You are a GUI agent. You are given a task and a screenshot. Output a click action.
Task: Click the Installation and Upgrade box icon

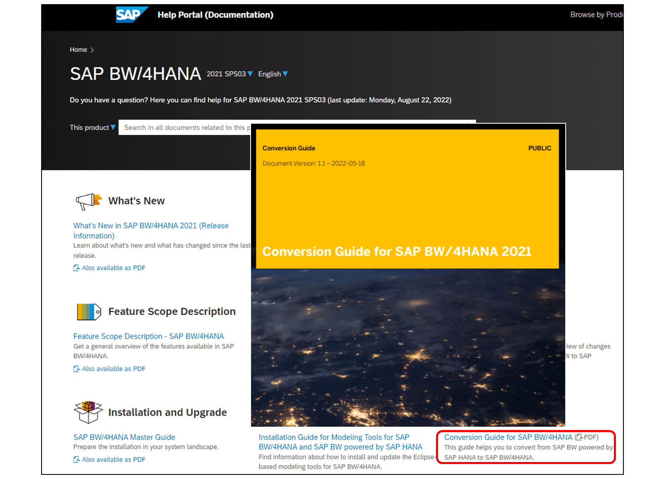point(88,412)
